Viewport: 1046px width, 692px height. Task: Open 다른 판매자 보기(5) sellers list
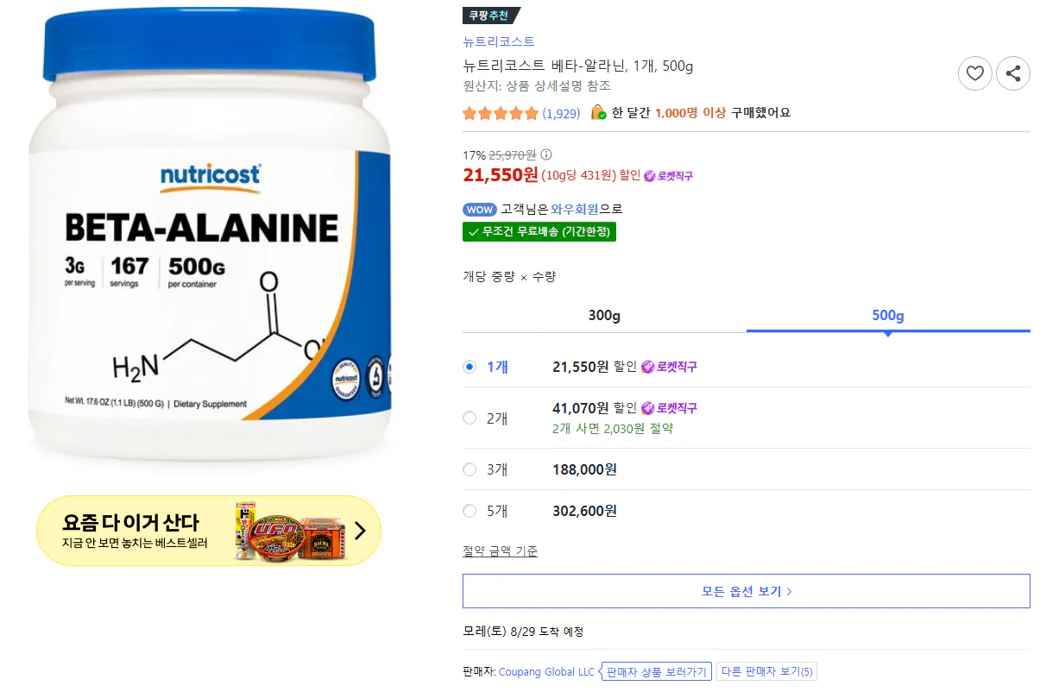(x=766, y=672)
